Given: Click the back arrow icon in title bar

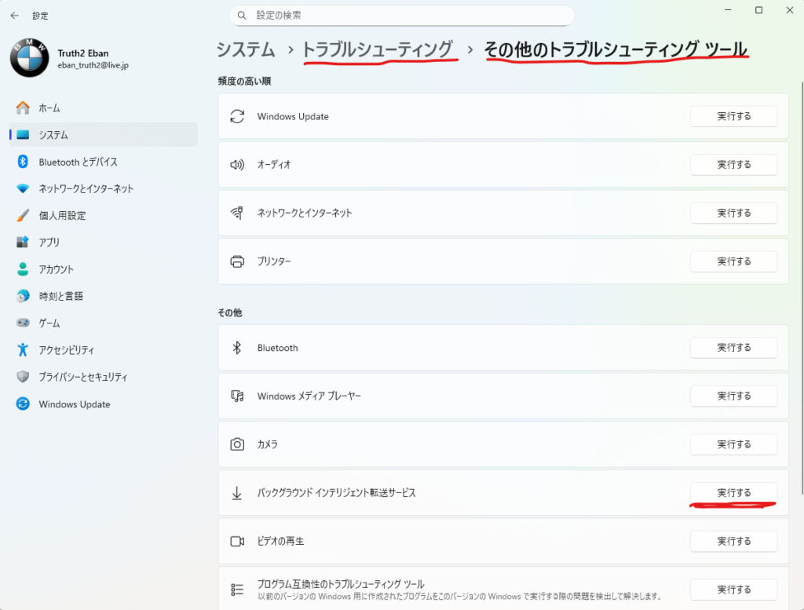Looking at the screenshot, I should pos(15,15).
